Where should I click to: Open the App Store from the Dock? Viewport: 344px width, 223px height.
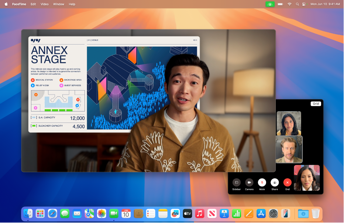coord(260,213)
